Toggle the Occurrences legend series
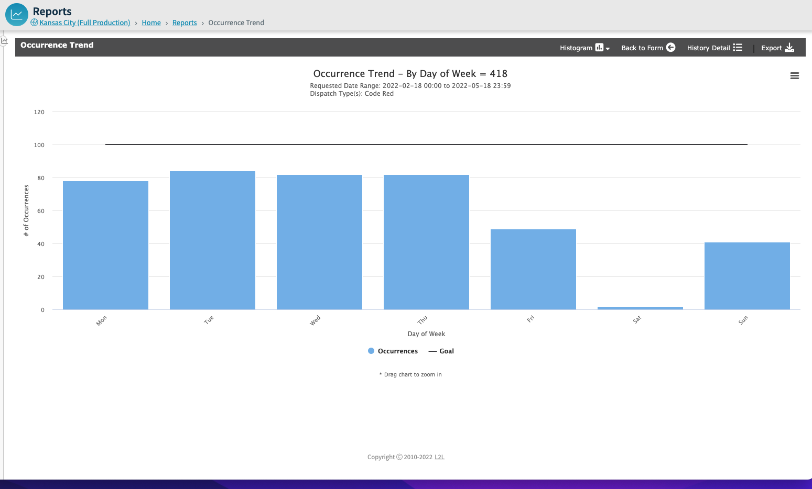This screenshot has width=812, height=489. tap(393, 351)
